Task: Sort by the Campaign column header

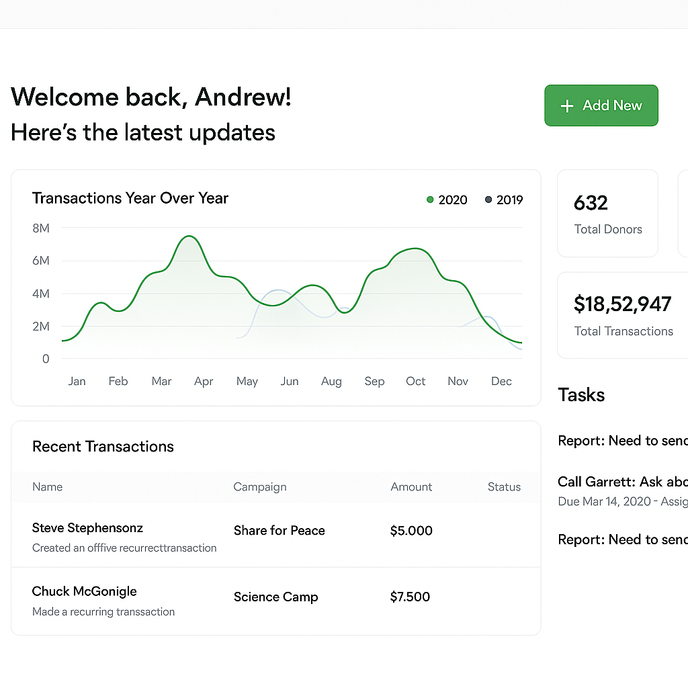Action: coord(260,487)
